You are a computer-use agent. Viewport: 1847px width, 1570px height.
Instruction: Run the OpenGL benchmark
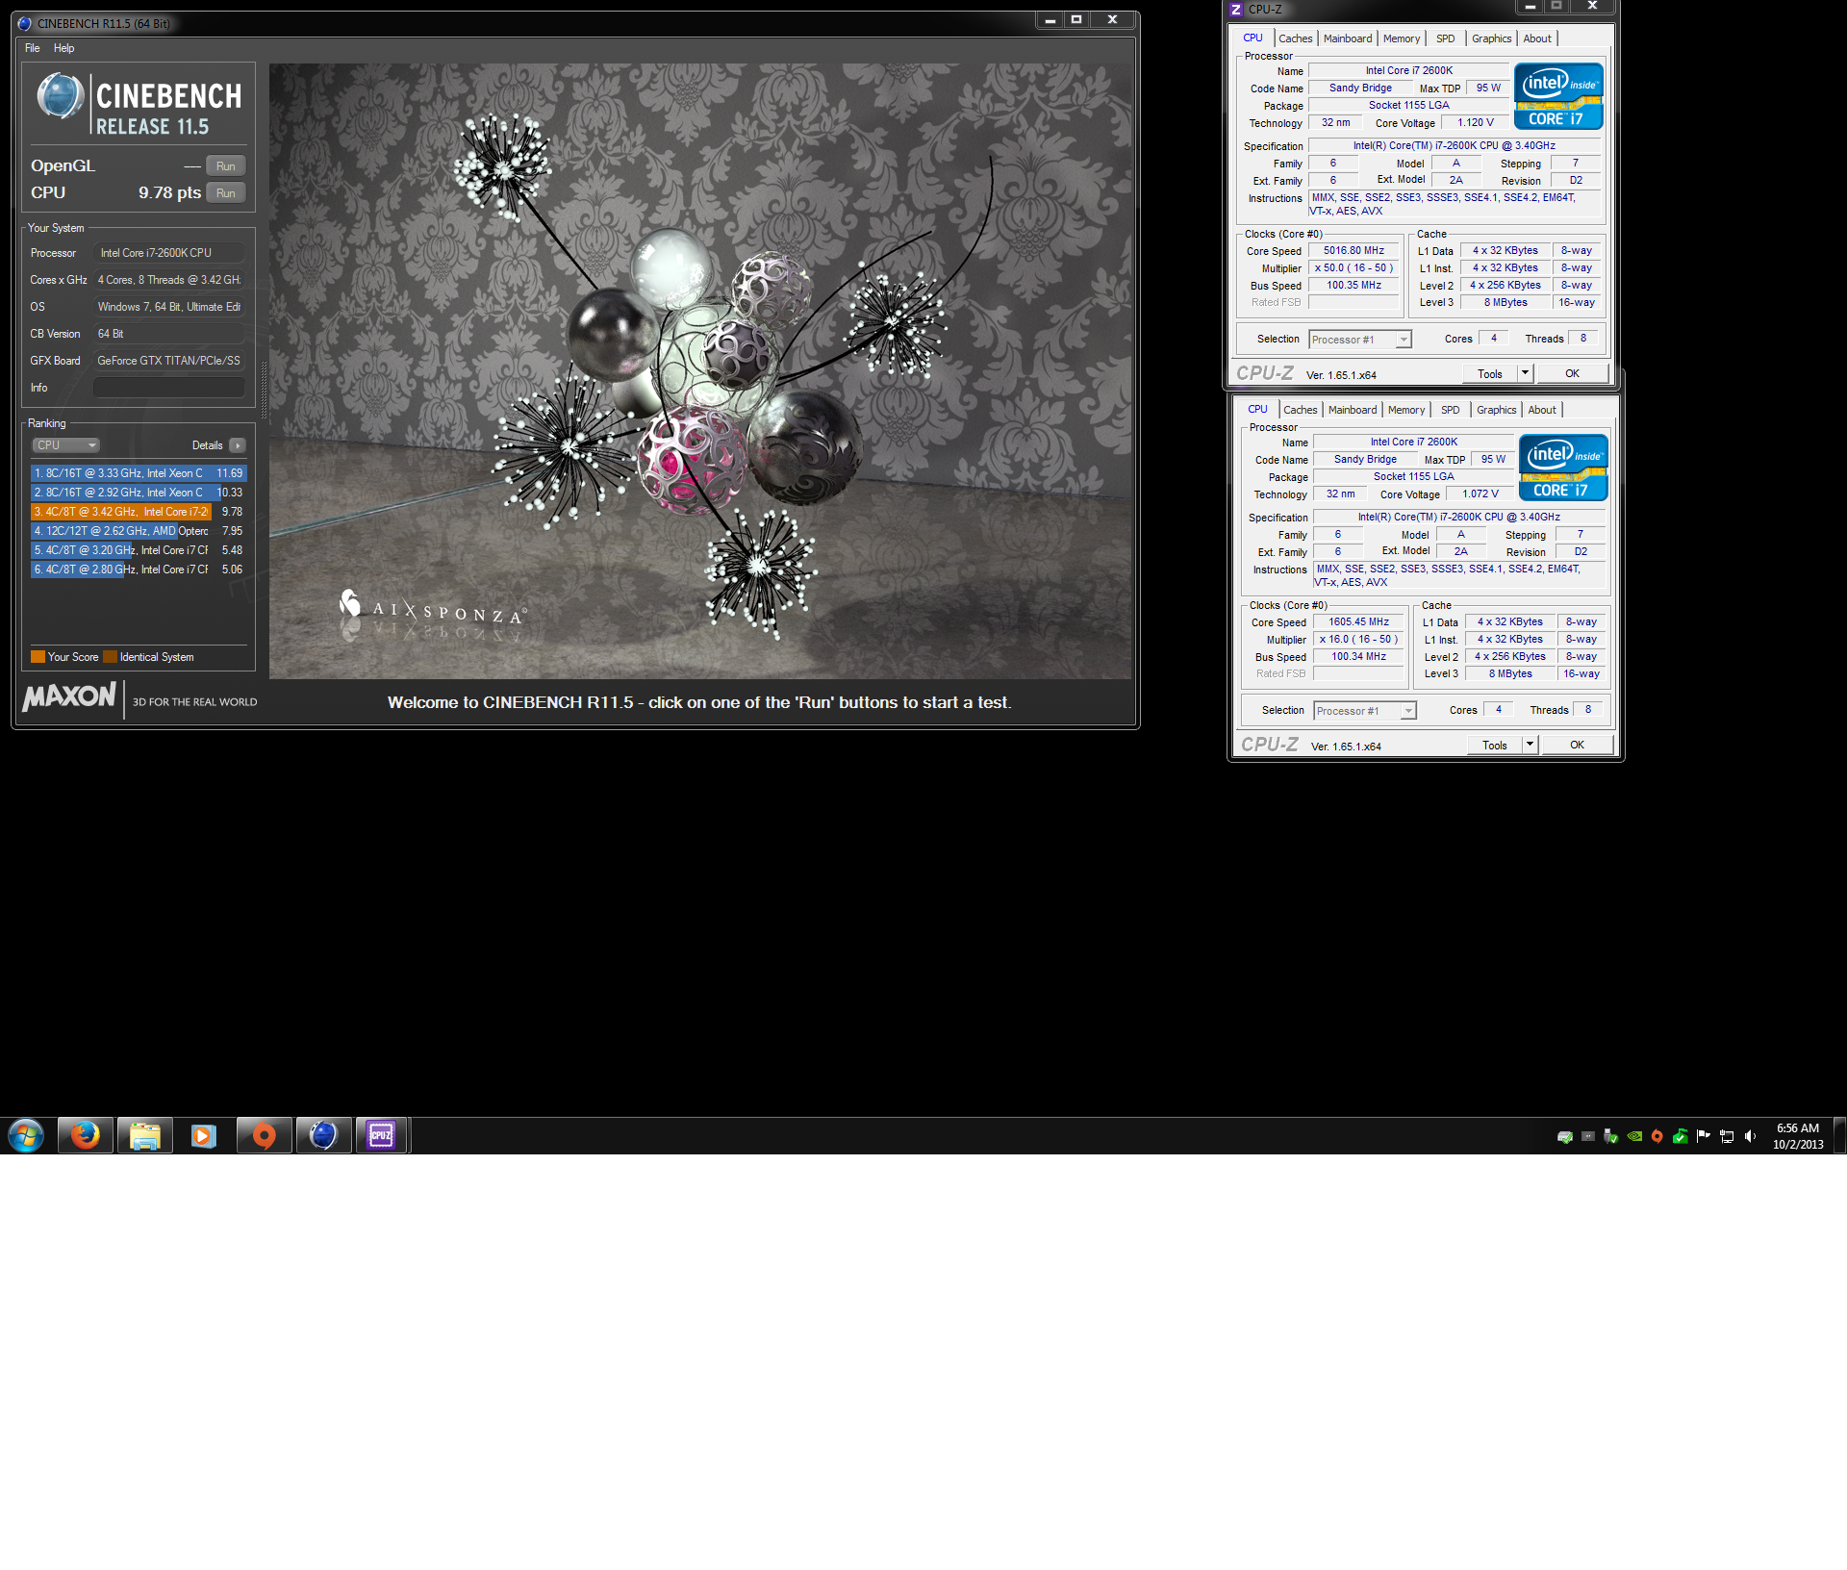coord(226,166)
